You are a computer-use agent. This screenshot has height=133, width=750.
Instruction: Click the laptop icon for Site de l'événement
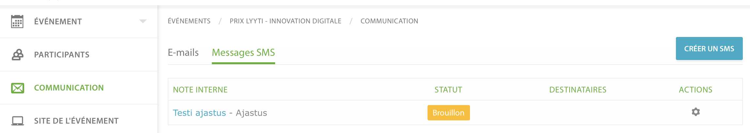click(x=18, y=121)
